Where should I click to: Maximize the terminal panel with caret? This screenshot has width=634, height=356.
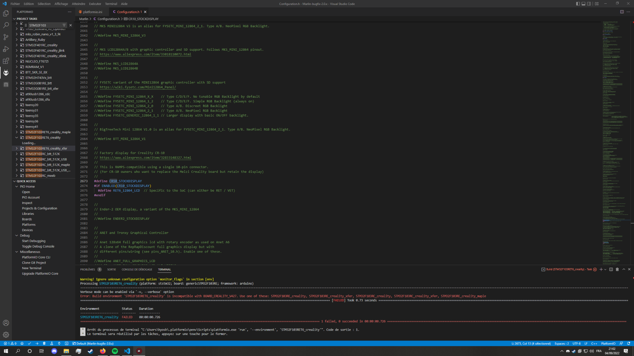(x=624, y=269)
